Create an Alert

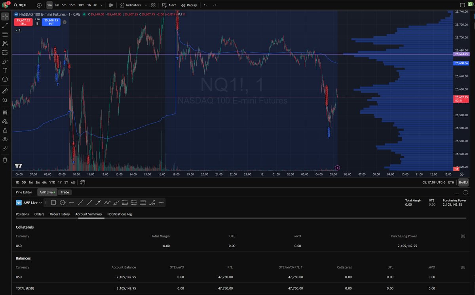[x=169, y=5]
